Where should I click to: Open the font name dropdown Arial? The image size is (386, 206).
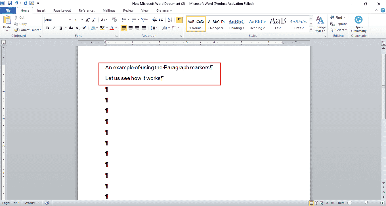coord(70,20)
